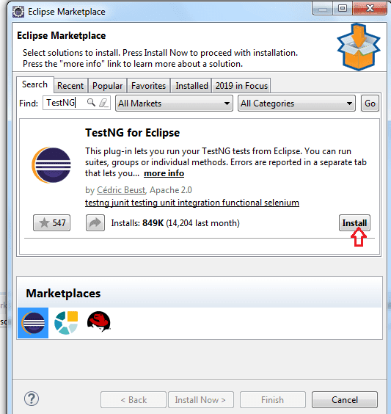
Task: Click the TestNG for Eclipse plugin logo
Action: [51, 165]
